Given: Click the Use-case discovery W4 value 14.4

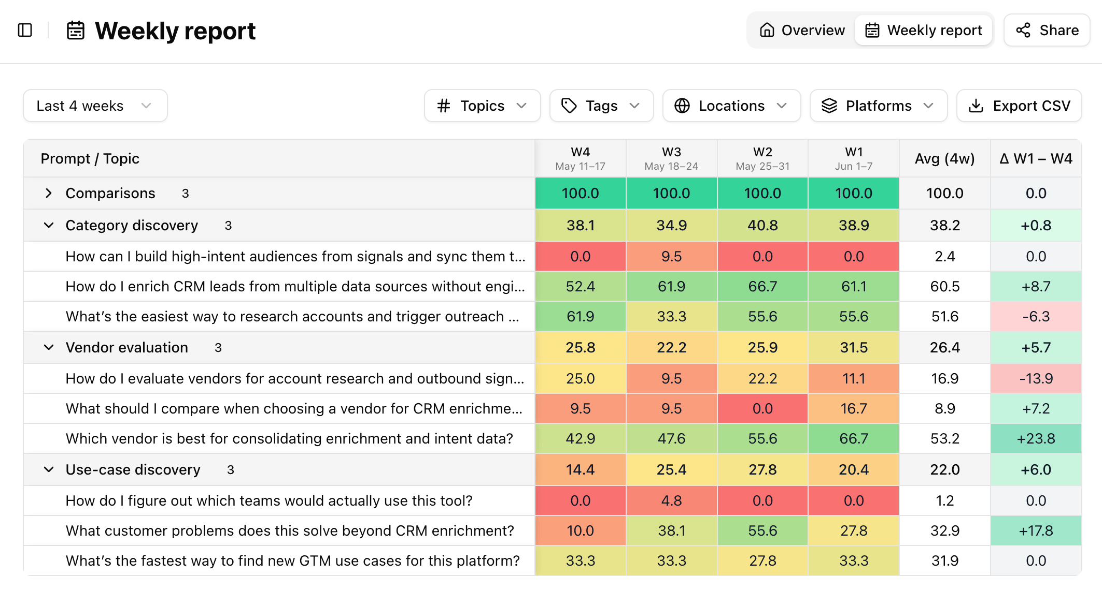Looking at the screenshot, I should coord(581,469).
